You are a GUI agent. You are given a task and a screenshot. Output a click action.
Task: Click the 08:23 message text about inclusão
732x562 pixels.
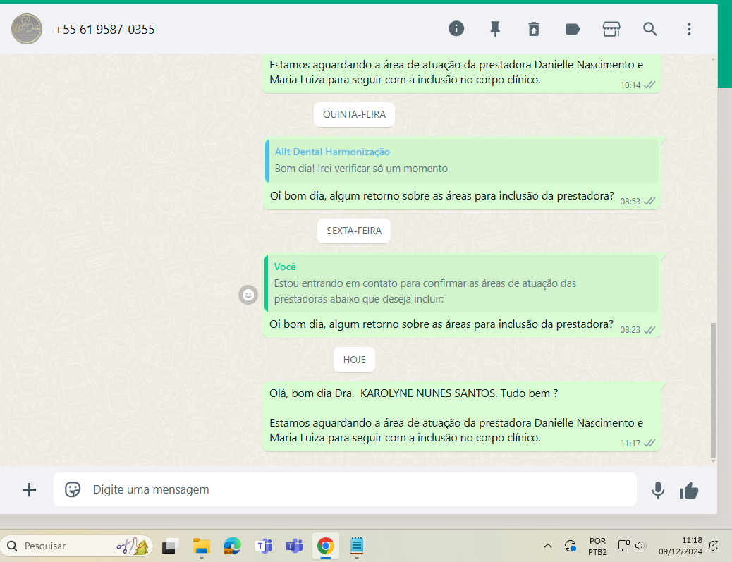pyautogui.click(x=441, y=324)
